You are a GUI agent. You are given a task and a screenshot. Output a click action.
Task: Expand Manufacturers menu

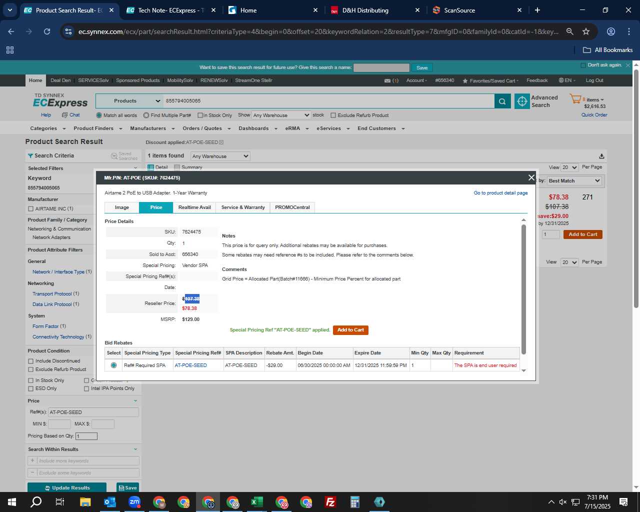[x=152, y=128]
